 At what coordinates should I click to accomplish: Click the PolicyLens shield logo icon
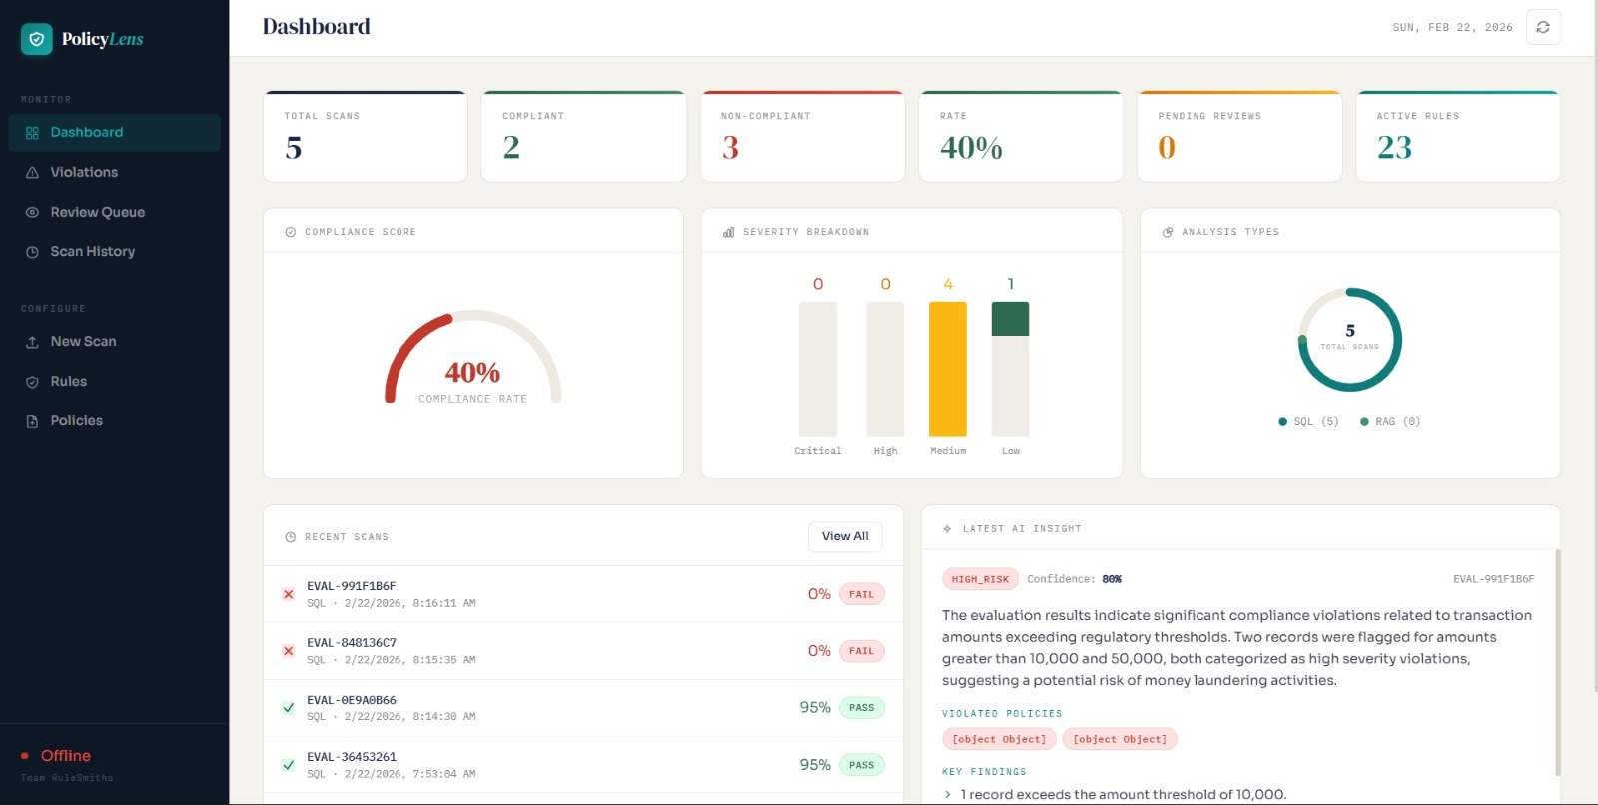point(37,39)
